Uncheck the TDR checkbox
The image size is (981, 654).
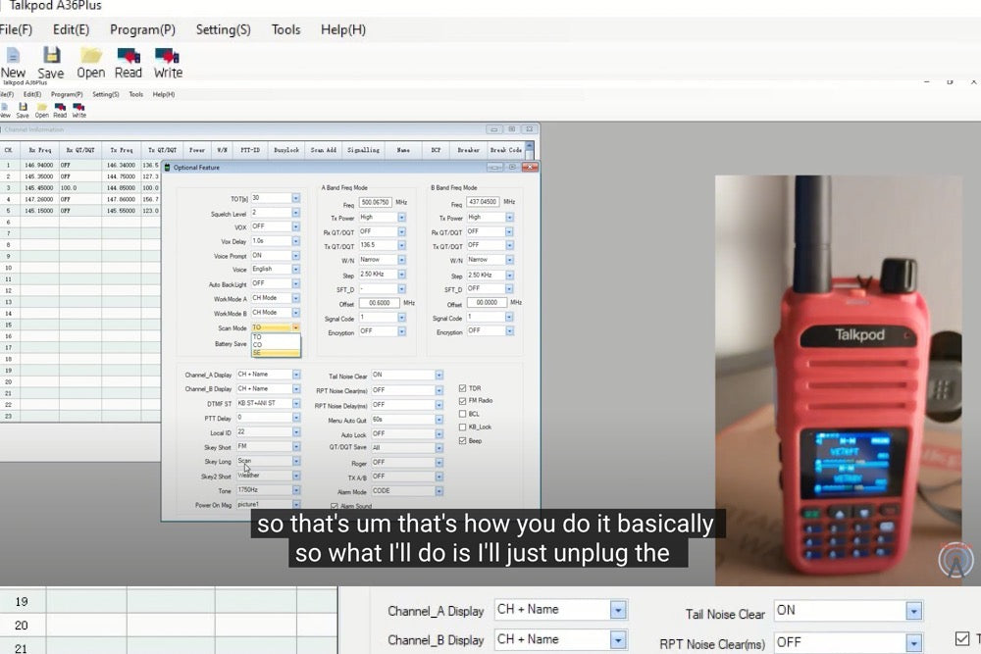(x=463, y=388)
